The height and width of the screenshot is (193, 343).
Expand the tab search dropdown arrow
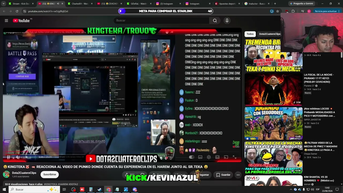[3, 4]
